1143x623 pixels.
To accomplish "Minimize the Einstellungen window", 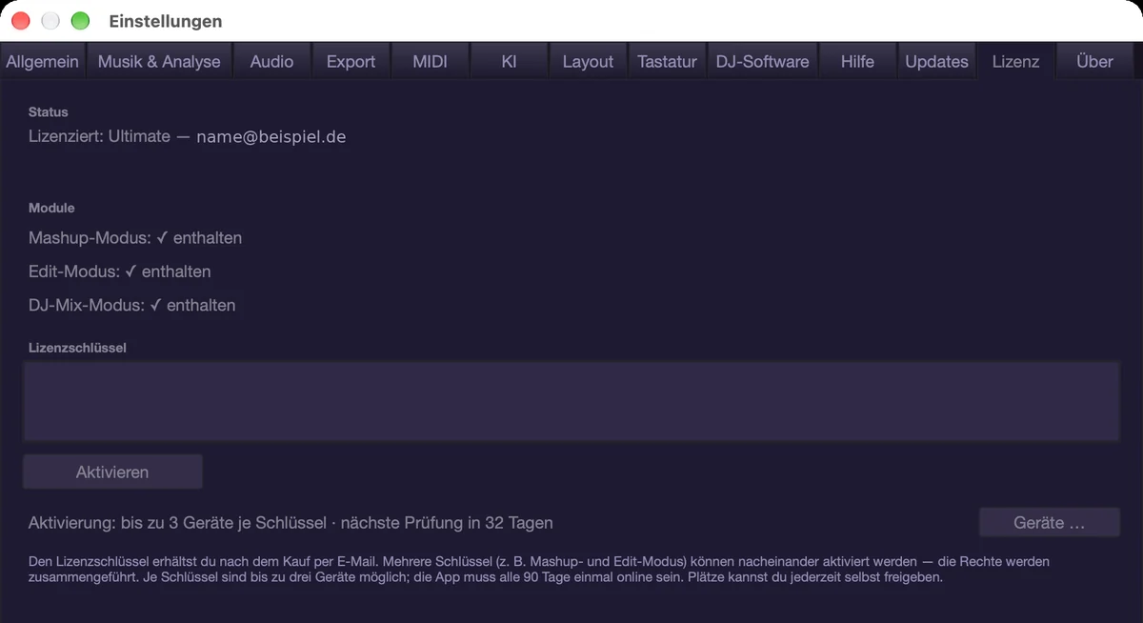I will (x=50, y=21).
